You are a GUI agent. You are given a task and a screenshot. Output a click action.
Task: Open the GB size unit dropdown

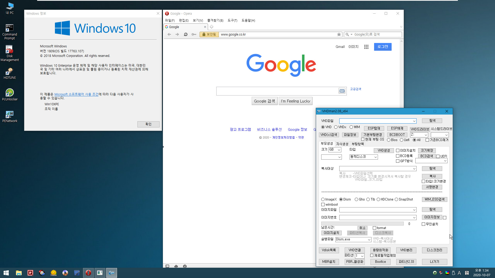pyautogui.click(x=339, y=150)
